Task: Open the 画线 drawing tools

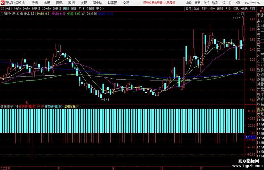Action: click(x=220, y=9)
